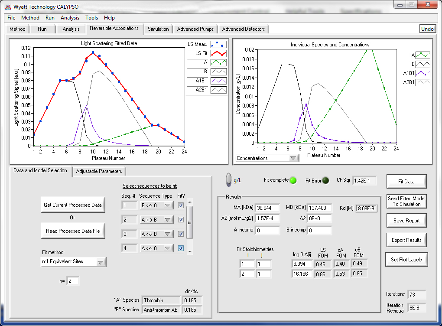Click the A2B1 legend icon in left plot
Screen dimensions: 442x326
218,90
